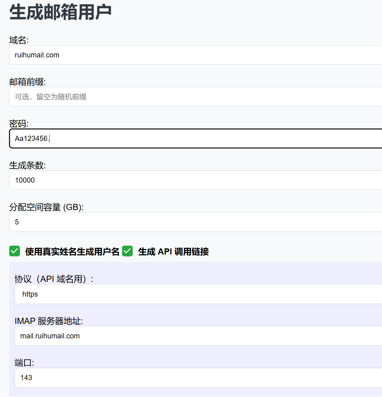Click the 协议（API 域名用）label
Image resolution: width=382 pixels, height=397 pixels.
point(54,279)
